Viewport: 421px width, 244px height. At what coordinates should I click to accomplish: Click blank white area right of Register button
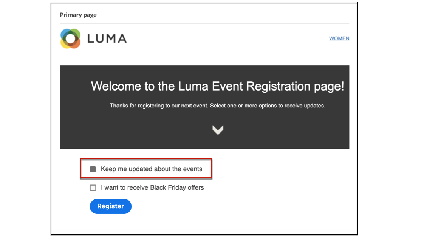point(227,206)
